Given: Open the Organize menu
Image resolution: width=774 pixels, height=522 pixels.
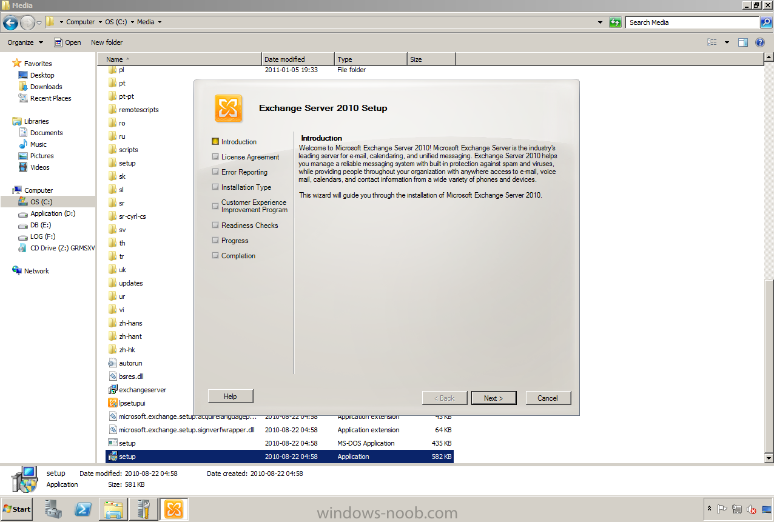Looking at the screenshot, I should click(x=25, y=42).
